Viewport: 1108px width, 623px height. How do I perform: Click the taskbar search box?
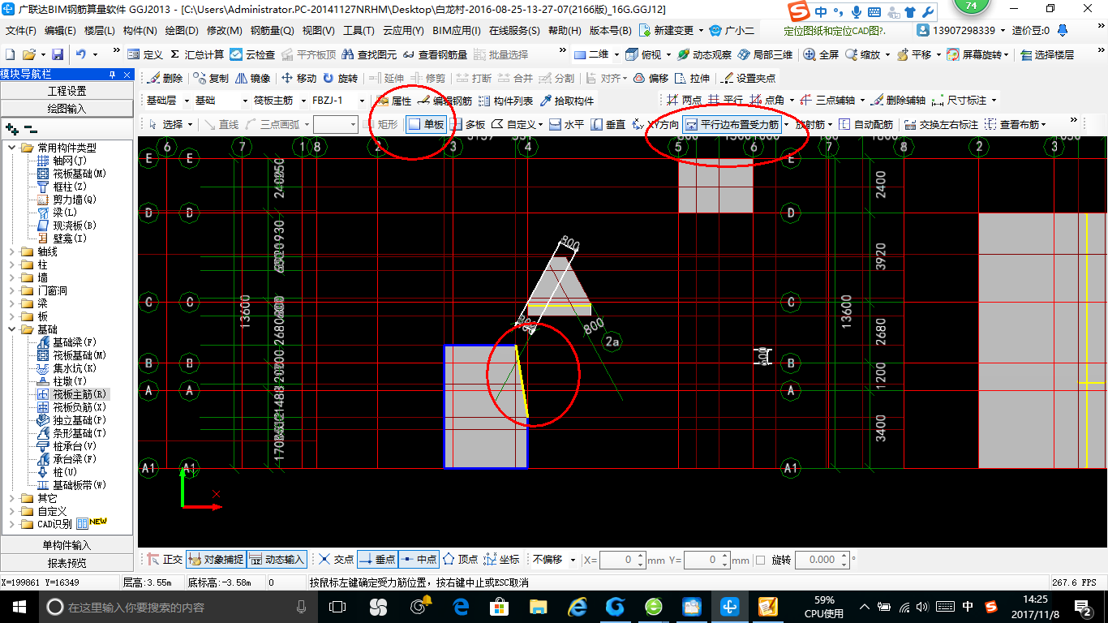[x=177, y=606]
